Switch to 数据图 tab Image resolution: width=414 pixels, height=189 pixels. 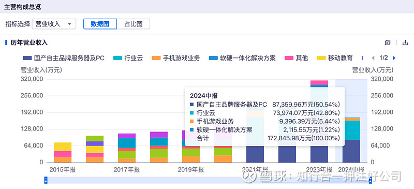pyautogui.click(x=100, y=24)
